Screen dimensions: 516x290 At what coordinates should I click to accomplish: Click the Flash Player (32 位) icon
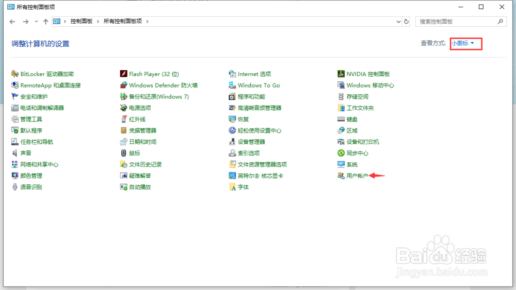point(123,74)
